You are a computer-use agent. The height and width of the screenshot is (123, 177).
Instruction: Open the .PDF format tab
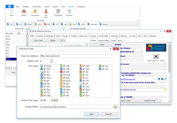[x=47, y=24]
